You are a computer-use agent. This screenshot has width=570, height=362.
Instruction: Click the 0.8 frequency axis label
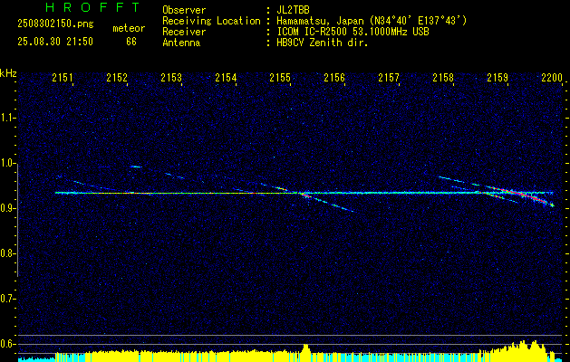click(7, 253)
